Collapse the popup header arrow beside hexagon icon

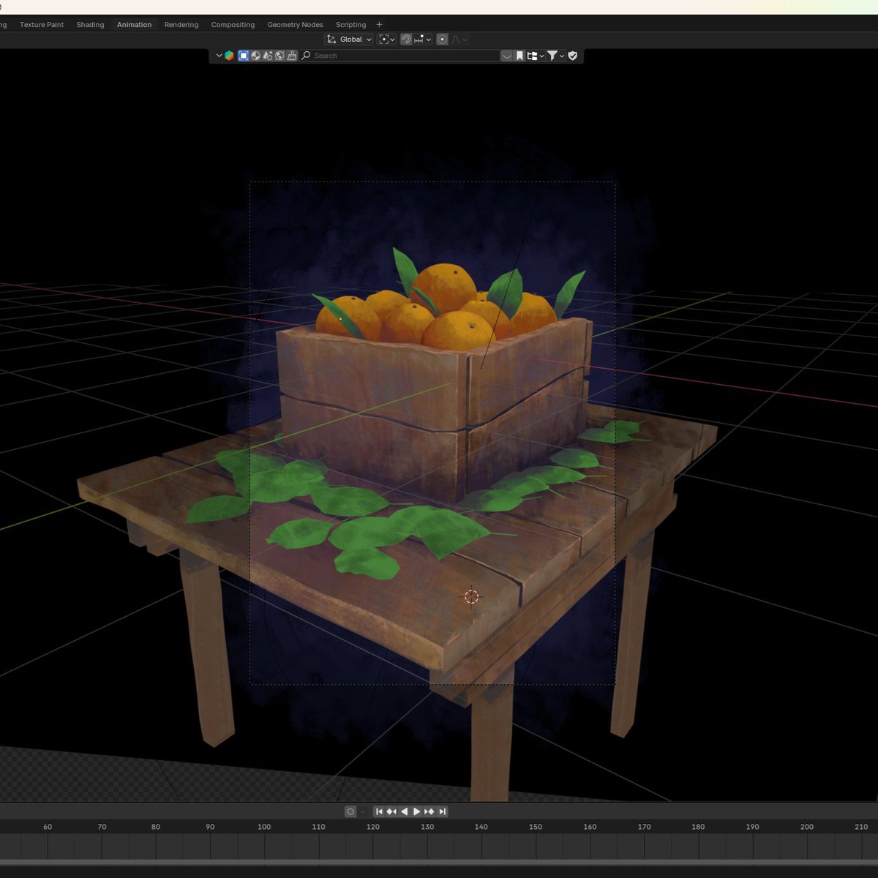pyautogui.click(x=219, y=56)
